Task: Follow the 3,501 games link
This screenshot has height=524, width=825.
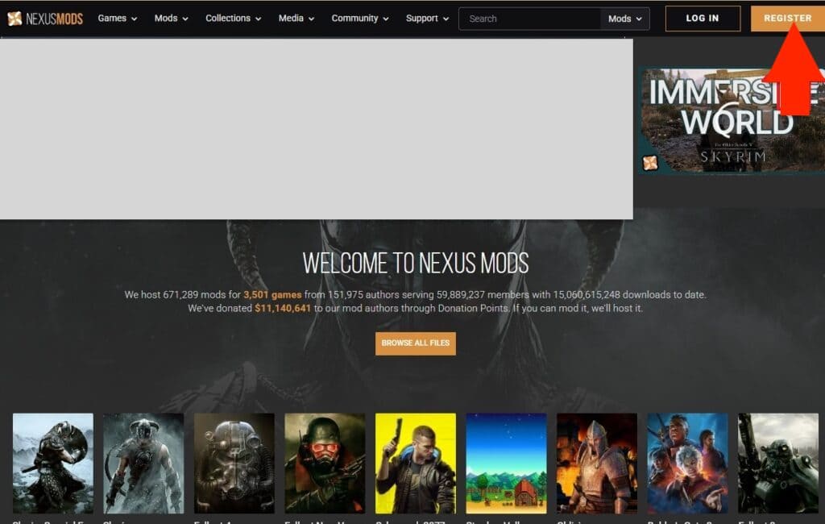Action: [272, 295]
